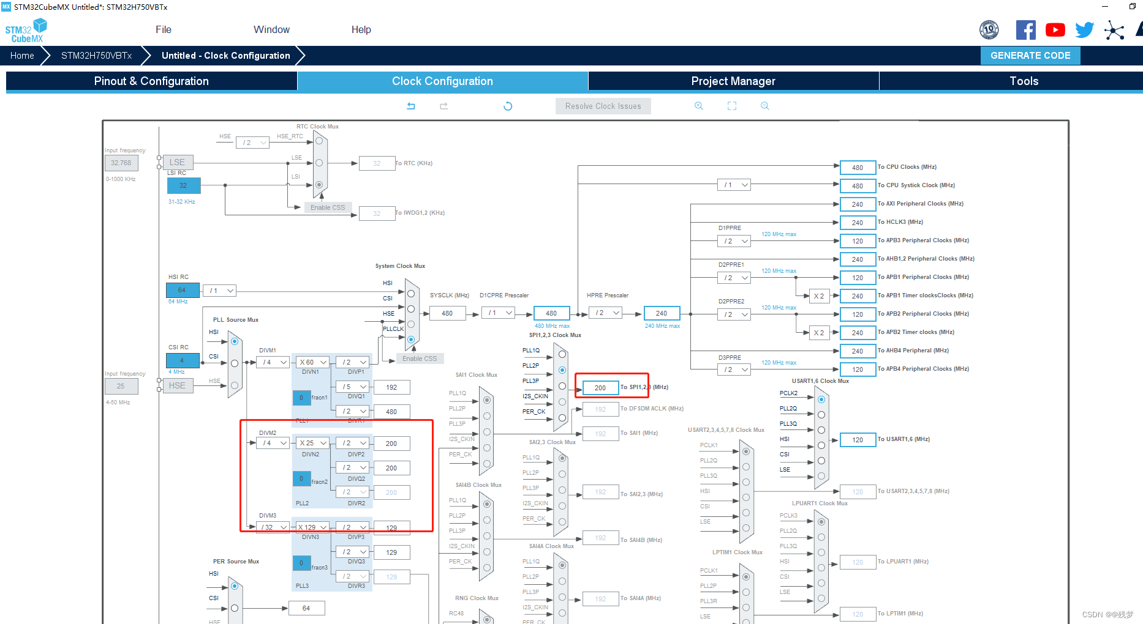
Task: Open the ST YouTube channel icon
Action: click(x=1055, y=30)
